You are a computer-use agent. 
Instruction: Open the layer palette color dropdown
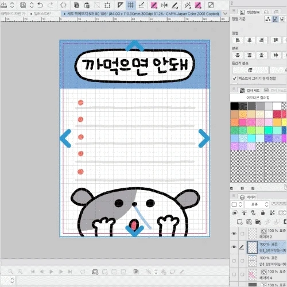237,204
